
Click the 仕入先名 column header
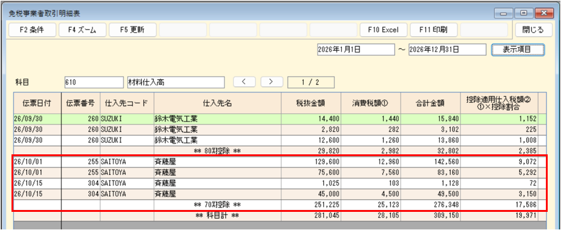point(217,103)
